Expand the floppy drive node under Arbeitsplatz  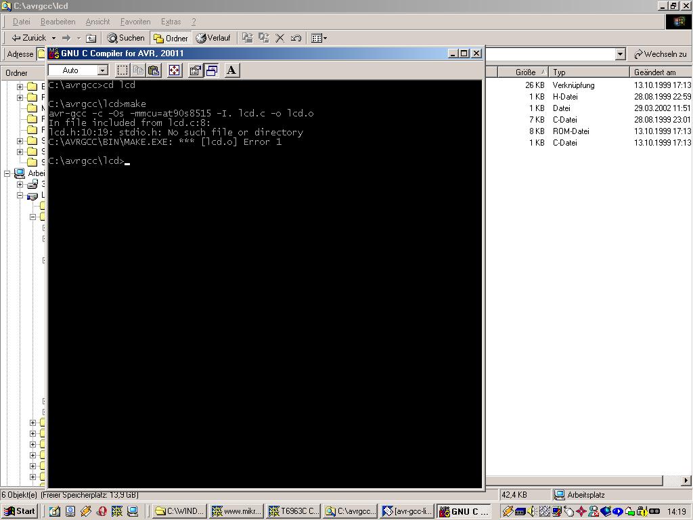coord(20,184)
